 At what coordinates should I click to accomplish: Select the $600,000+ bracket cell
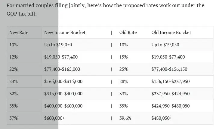pos(54,118)
